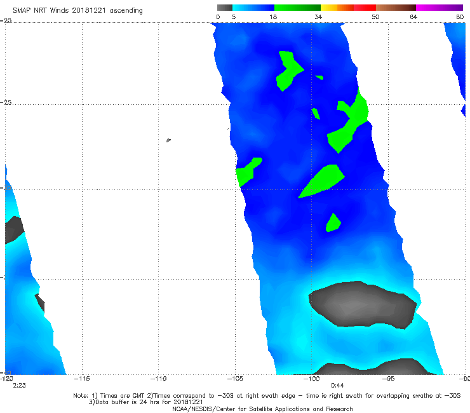Viewport: 470px width, 413px height.
Task: Click the '-115' longitude axis label
Action: click(82, 379)
